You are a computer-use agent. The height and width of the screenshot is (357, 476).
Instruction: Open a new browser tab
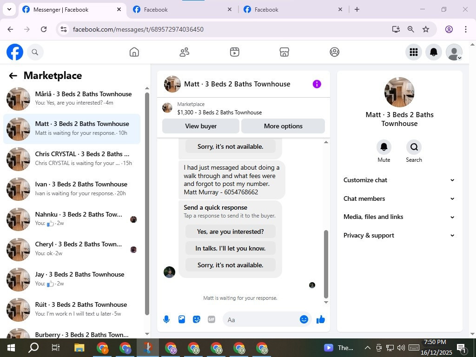[357, 10]
